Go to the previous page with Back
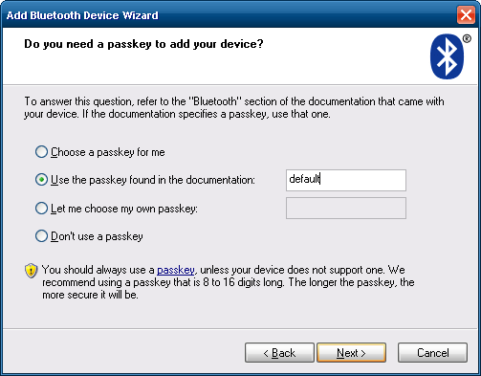Image resolution: width=481 pixels, height=376 pixels. [x=279, y=353]
